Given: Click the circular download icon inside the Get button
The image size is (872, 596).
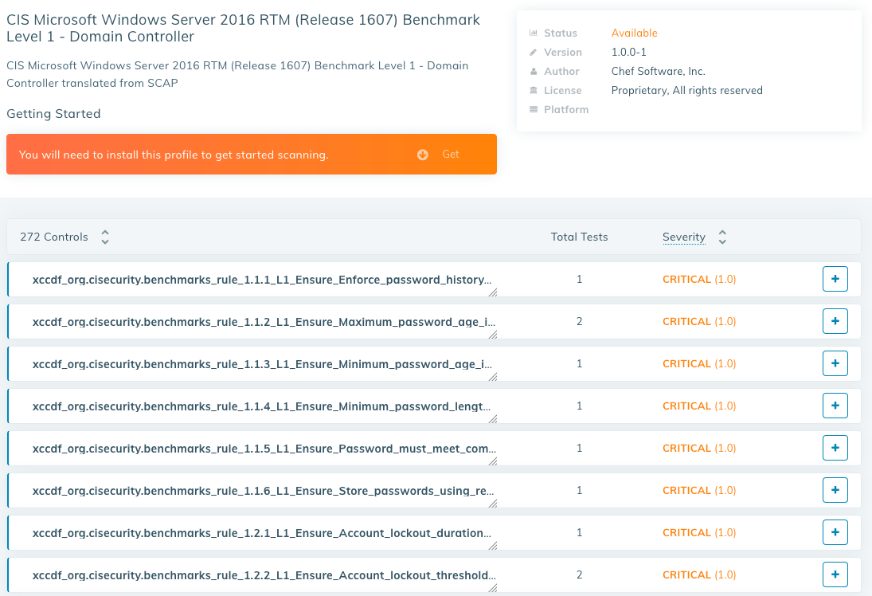Looking at the screenshot, I should point(423,154).
